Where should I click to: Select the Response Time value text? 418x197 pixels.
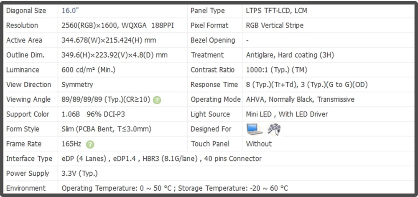pyautogui.click(x=307, y=85)
